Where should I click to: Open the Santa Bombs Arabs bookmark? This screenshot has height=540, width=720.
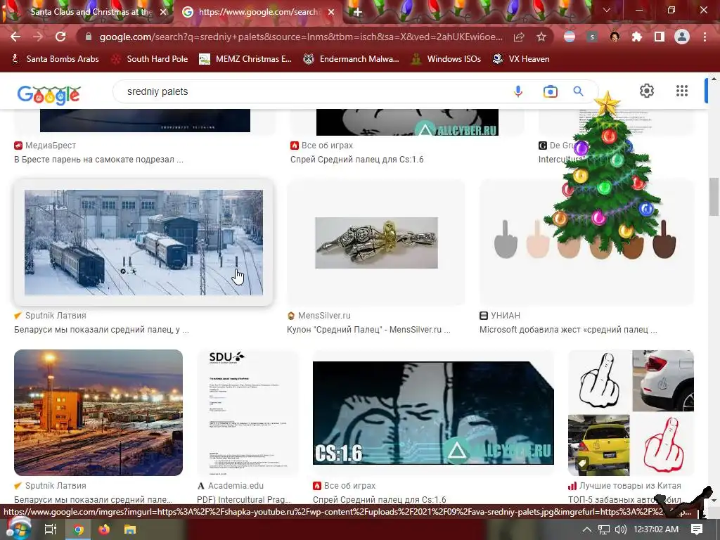(56, 59)
